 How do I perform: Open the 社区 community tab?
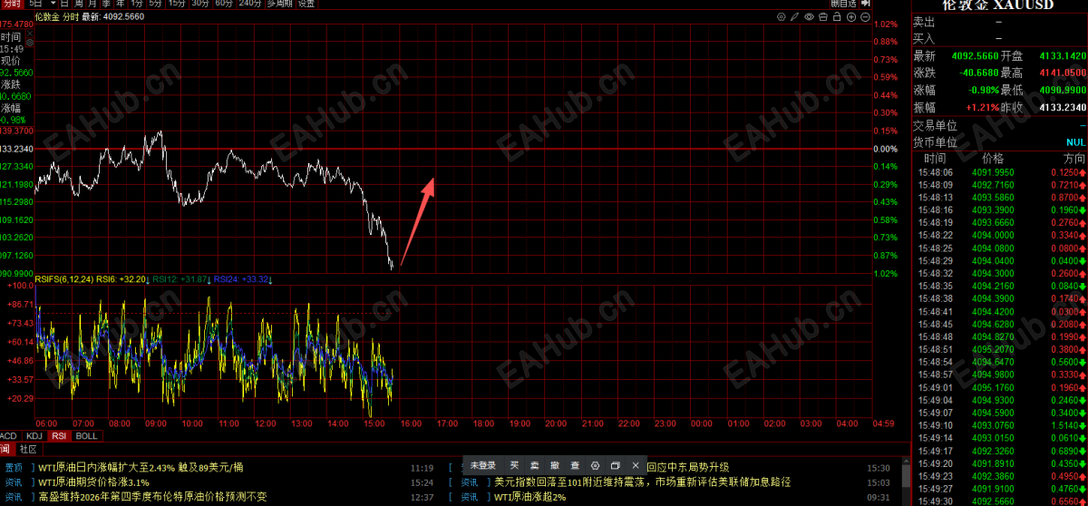click(x=28, y=448)
